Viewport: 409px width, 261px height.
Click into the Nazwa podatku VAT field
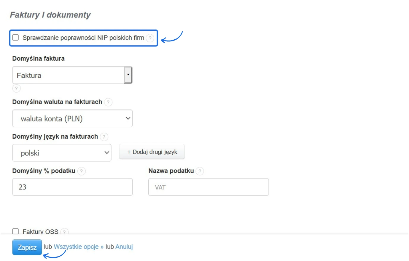[208, 187]
